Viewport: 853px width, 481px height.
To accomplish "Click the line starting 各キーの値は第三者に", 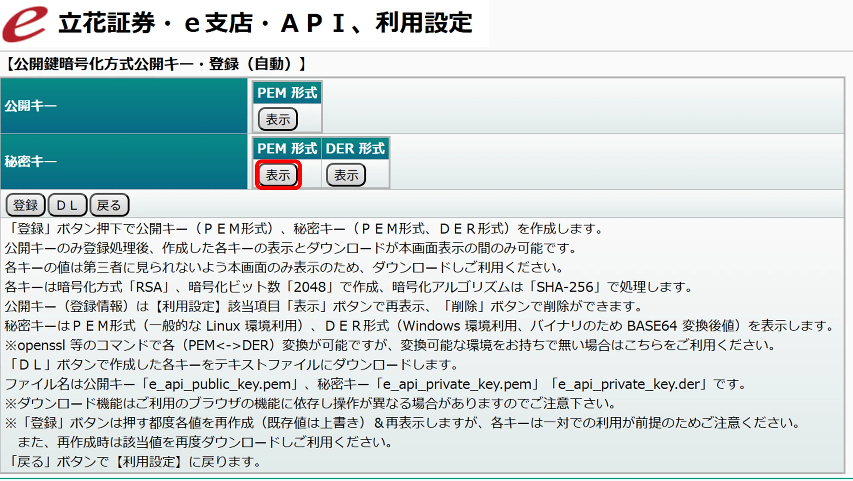I will coord(285,268).
